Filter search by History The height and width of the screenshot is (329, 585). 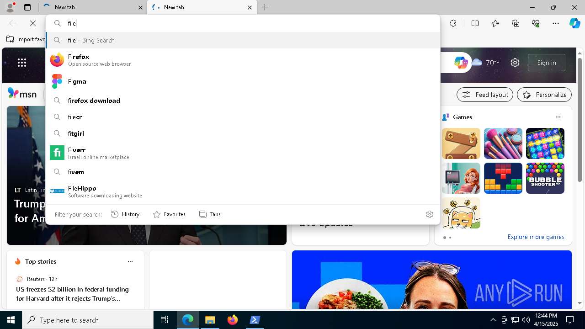tap(125, 214)
